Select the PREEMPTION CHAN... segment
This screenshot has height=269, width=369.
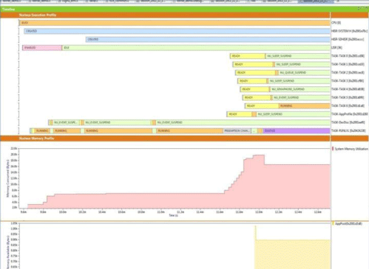tap(237, 131)
